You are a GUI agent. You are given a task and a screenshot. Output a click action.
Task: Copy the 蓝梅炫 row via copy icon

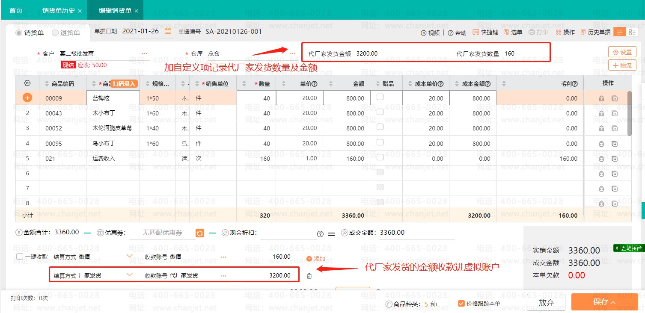click(615, 98)
